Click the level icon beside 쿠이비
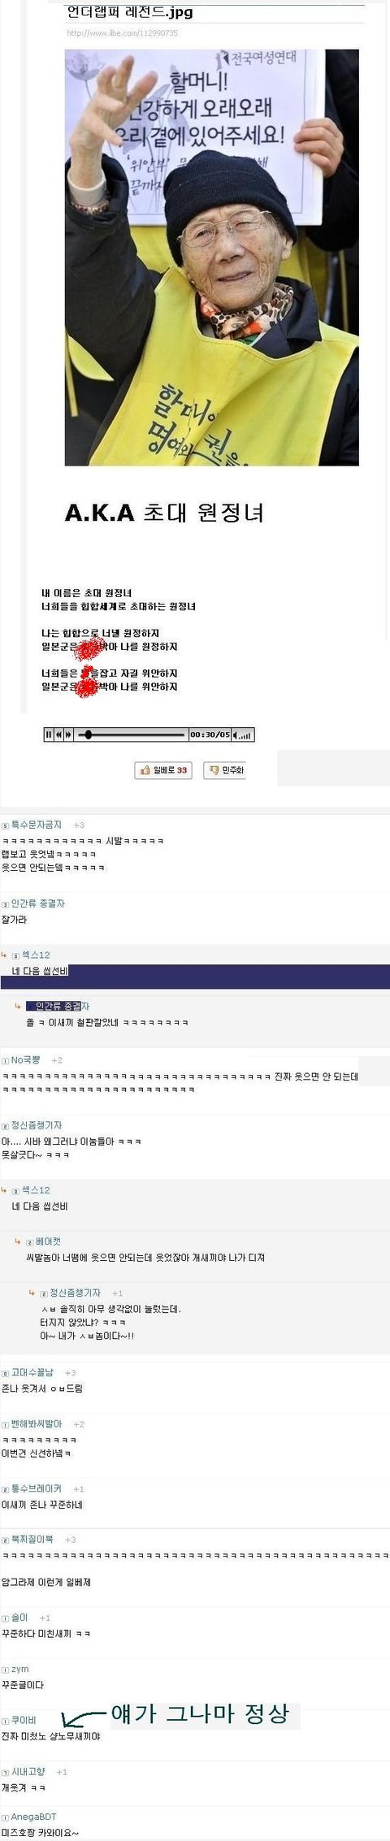This screenshot has width=390, height=1841. [x=6, y=1721]
